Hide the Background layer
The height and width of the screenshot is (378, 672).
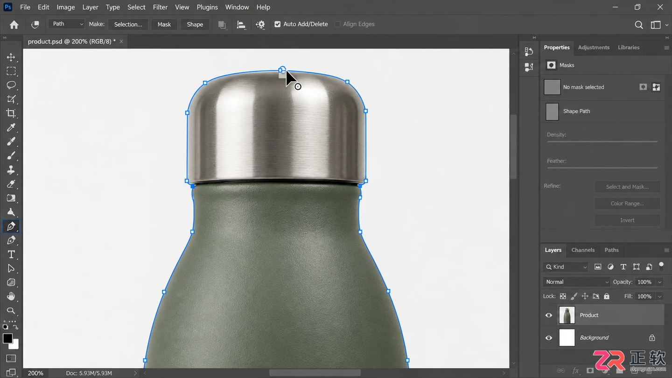549,338
